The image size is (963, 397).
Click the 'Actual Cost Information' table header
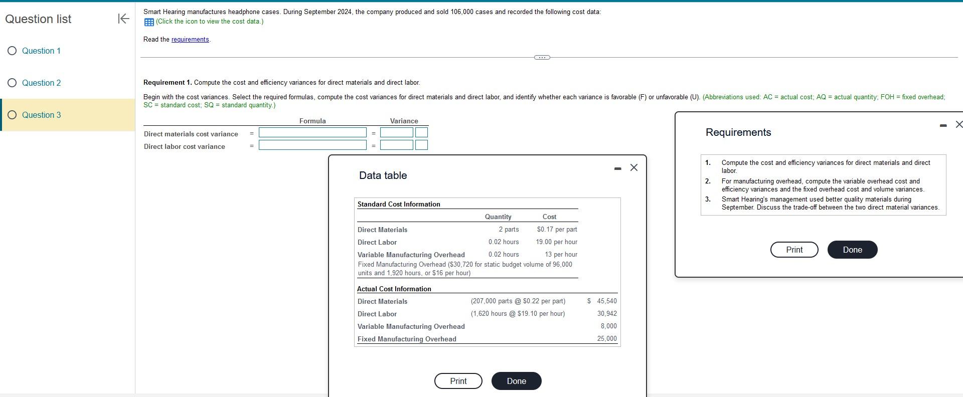tap(394, 289)
